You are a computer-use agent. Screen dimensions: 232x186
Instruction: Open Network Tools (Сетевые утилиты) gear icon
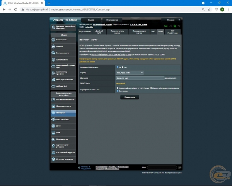click(53, 159)
